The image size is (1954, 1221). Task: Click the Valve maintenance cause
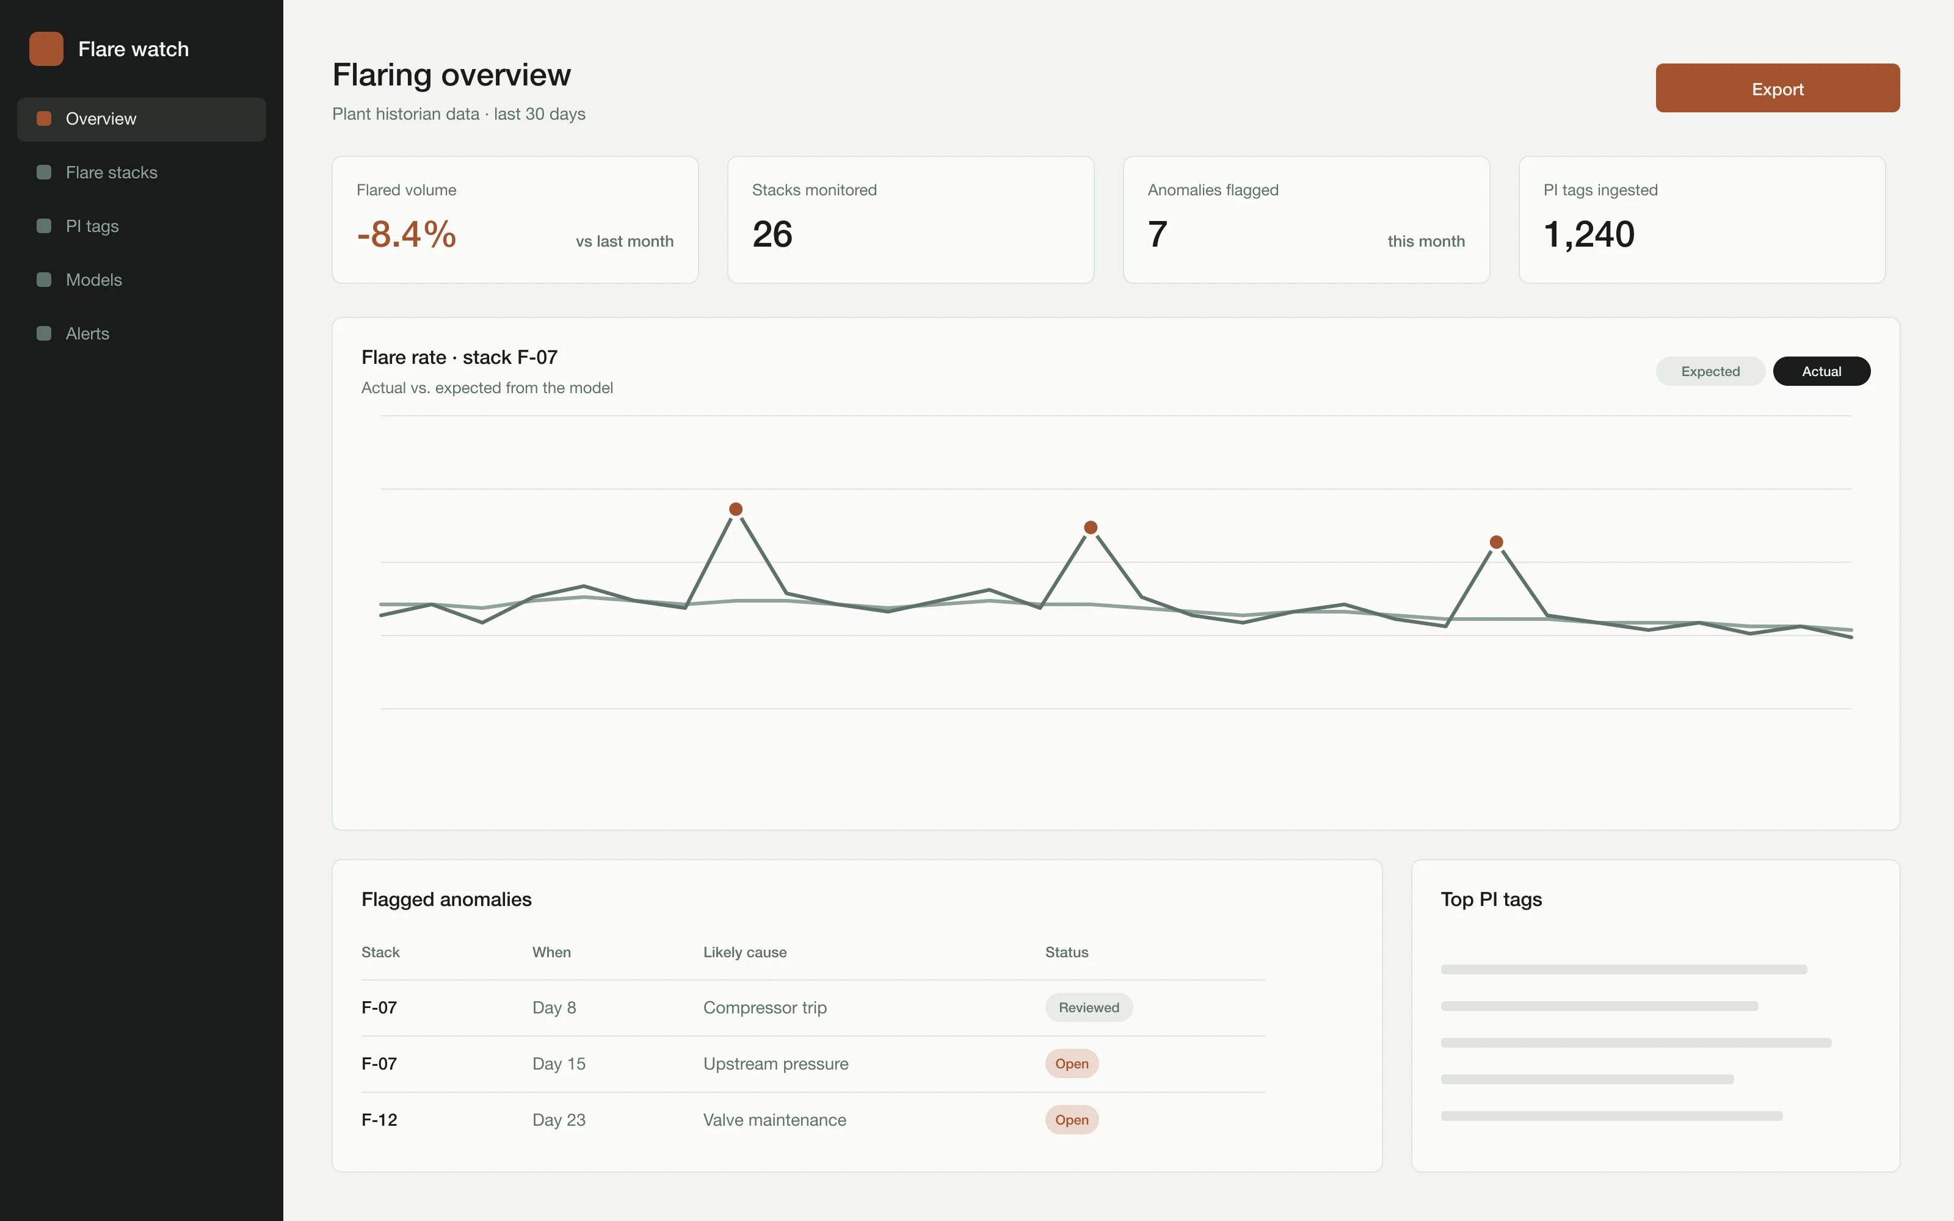point(774,1120)
